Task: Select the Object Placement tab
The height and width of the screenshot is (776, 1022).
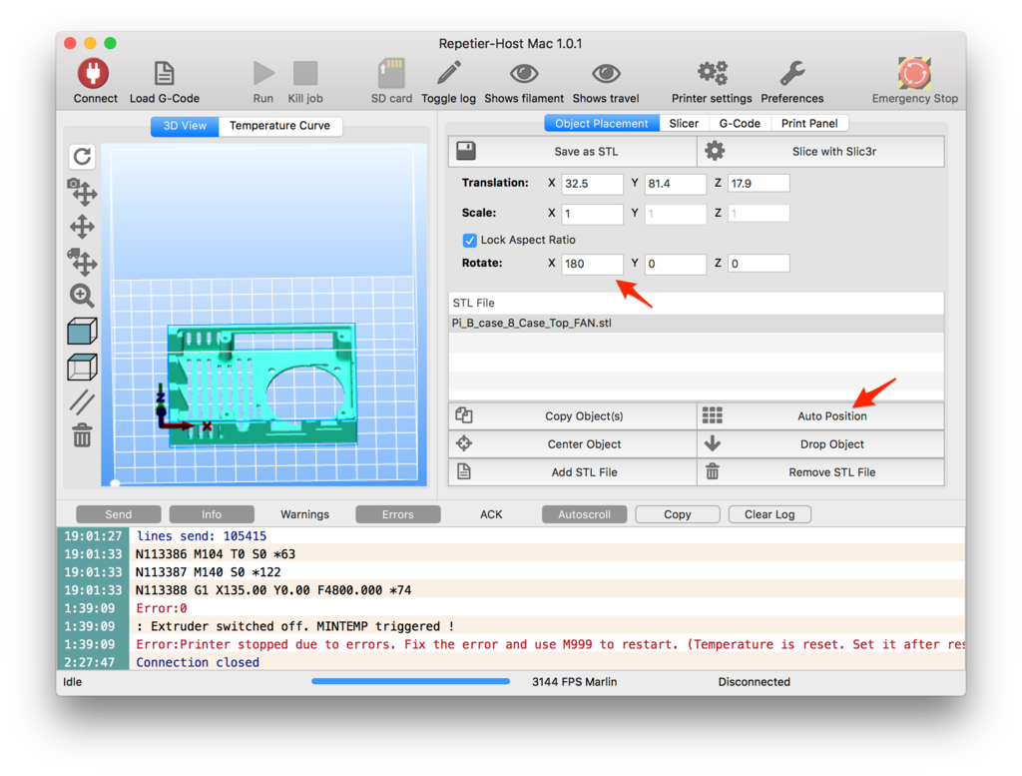Action: pyautogui.click(x=602, y=123)
